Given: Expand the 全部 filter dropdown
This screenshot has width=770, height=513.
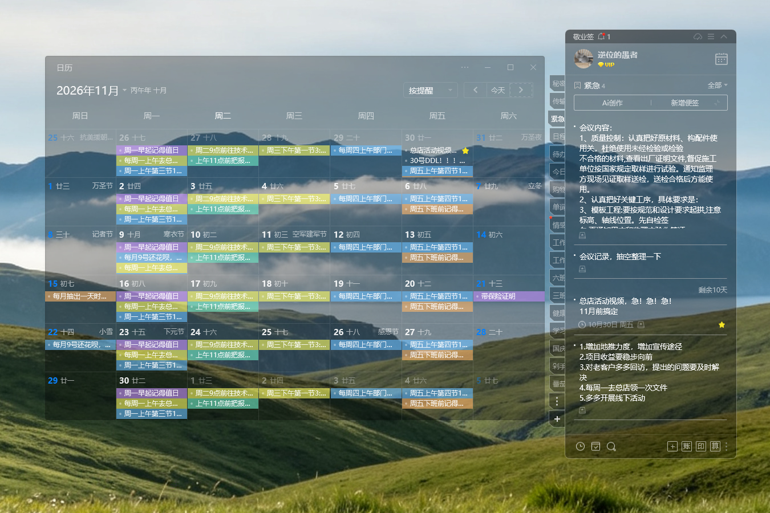Looking at the screenshot, I should (718, 85).
